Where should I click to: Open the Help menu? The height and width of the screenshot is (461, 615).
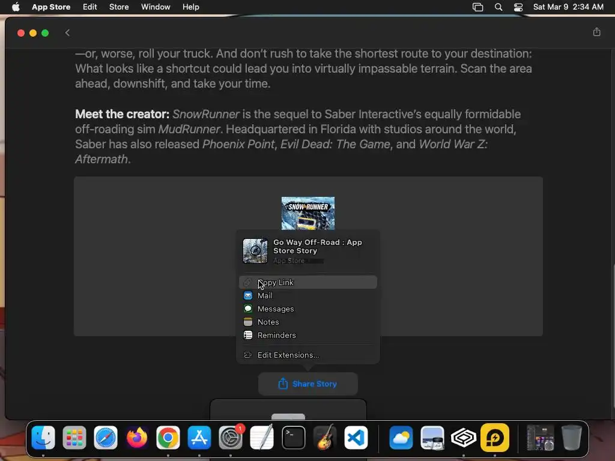coord(190,7)
